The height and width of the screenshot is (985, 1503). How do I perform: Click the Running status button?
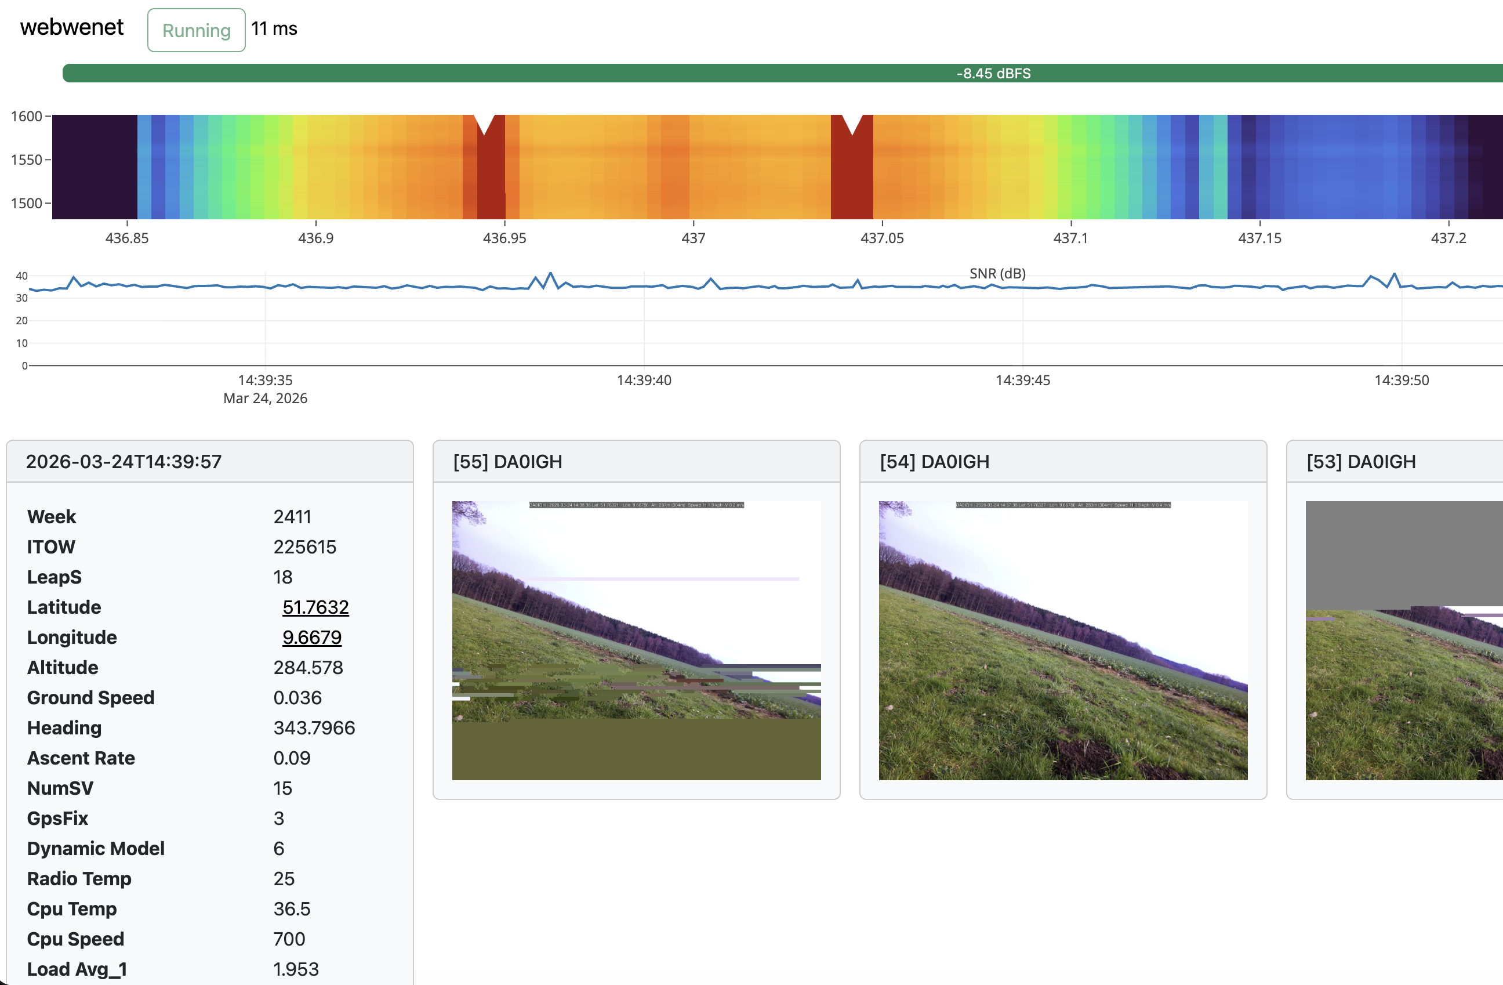tap(196, 30)
